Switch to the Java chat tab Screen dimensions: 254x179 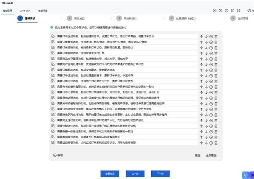point(25,11)
